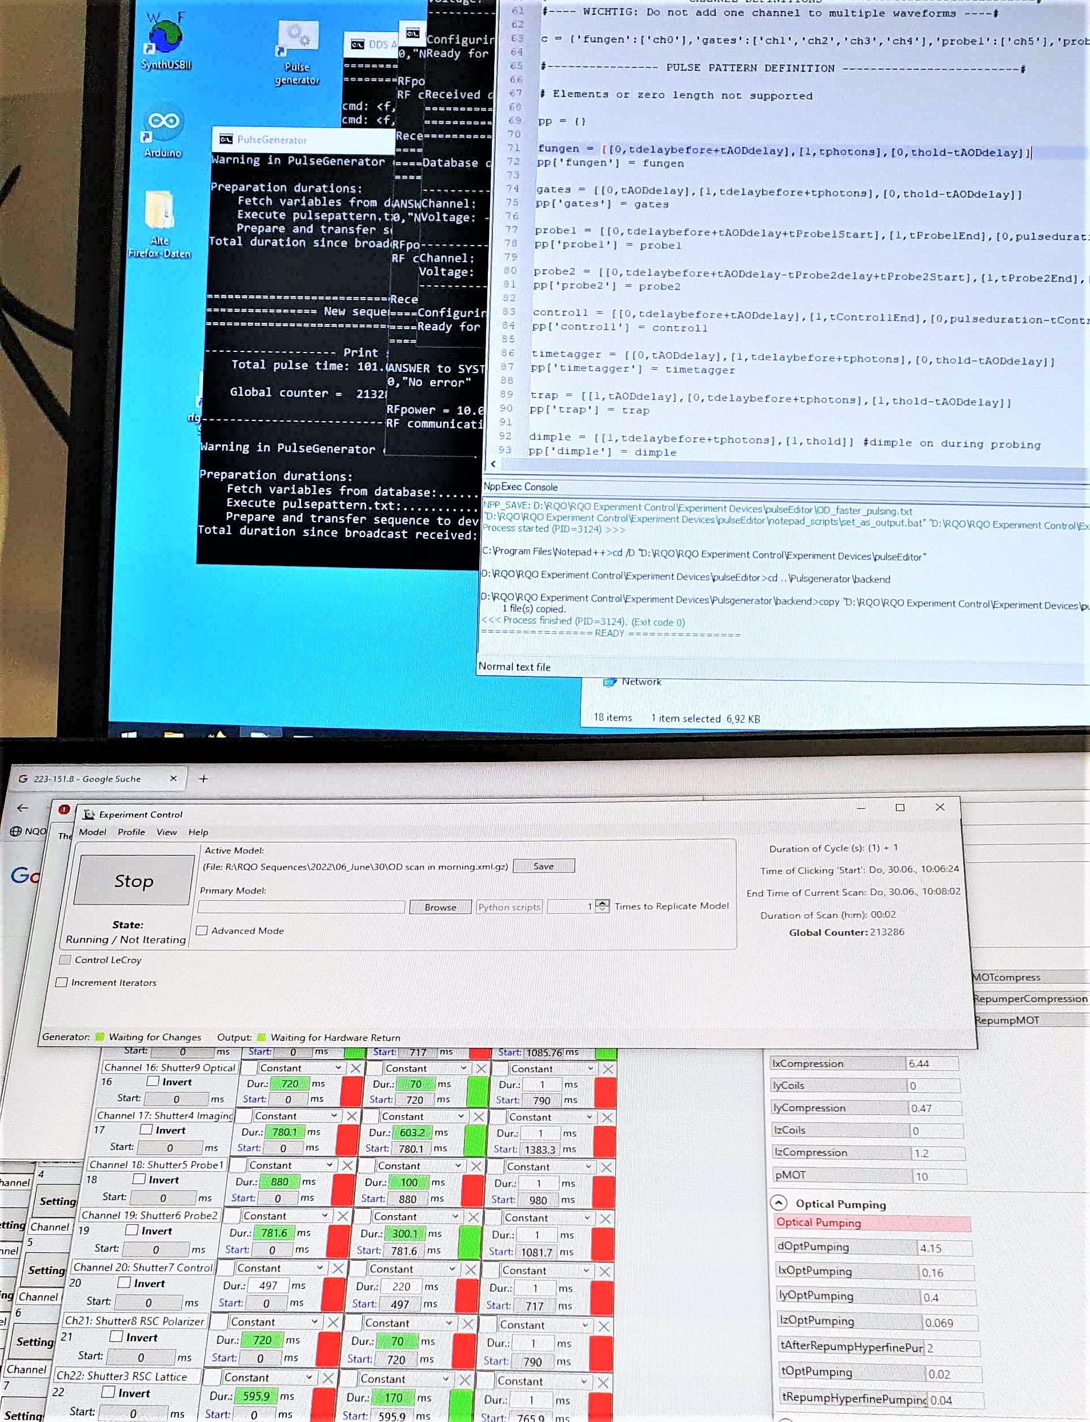Delete Channel 17 first Constant segment with X

point(351,1116)
